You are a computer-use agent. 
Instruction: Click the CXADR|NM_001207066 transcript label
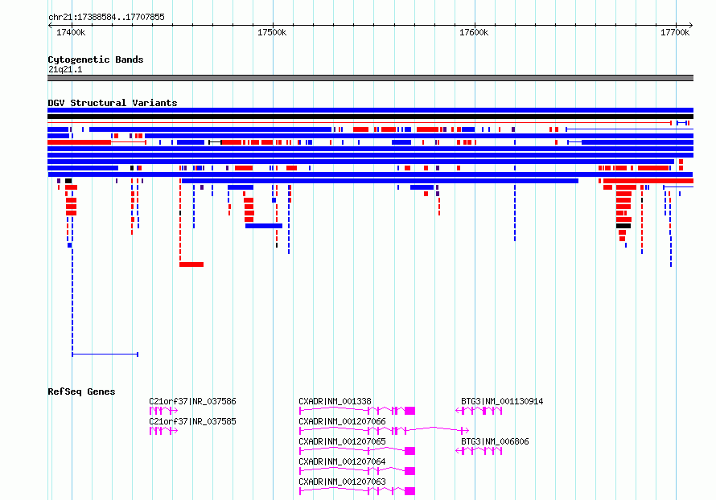(343, 421)
